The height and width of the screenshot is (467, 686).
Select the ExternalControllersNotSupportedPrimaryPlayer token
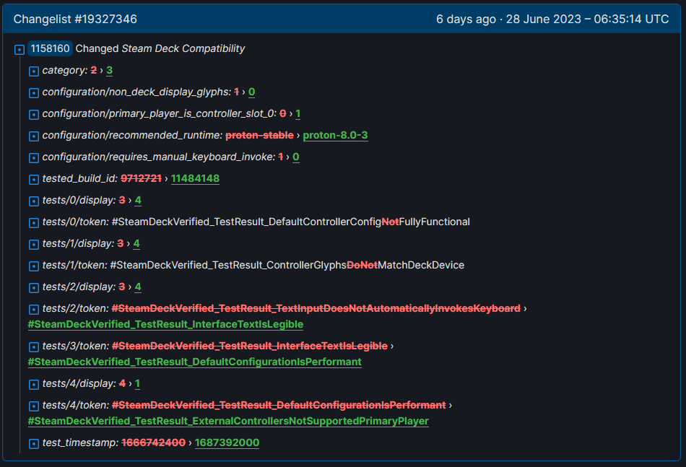[x=228, y=421]
